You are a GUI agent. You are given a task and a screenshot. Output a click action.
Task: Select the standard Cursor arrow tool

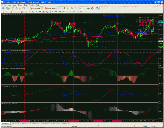[x=3, y=12]
